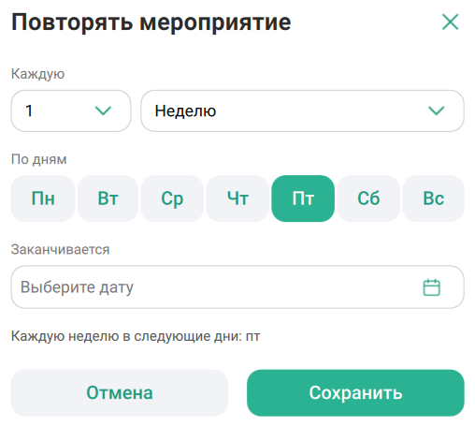Viewport: 475px width, 426px height.
Task: Click the summary text Каждую неделю в следующие дни: пт
Action: click(136, 336)
